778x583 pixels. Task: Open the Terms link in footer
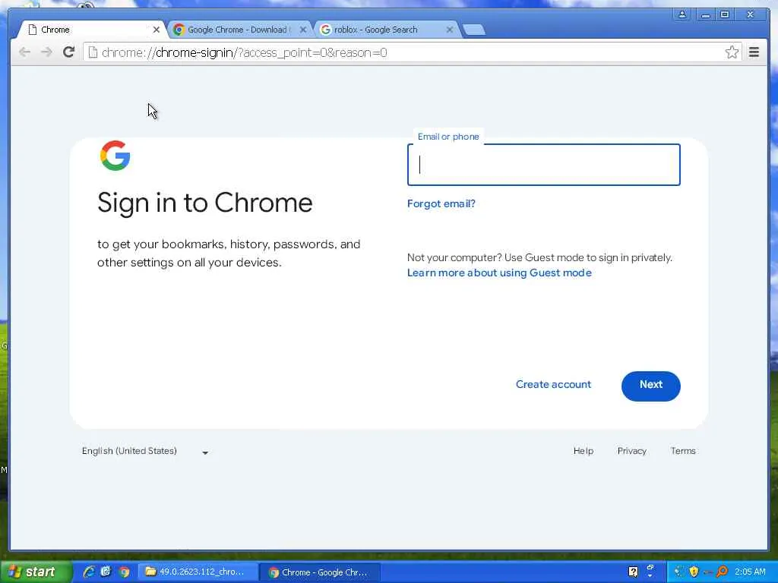(683, 451)
